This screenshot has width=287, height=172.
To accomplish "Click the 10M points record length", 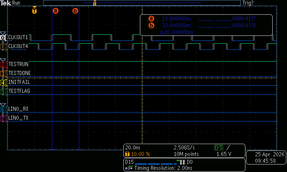I will pyautogui.click(x=186, y=154).
